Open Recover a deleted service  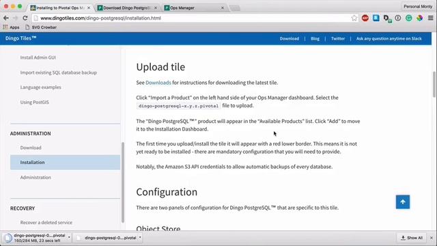pos(46,223)
